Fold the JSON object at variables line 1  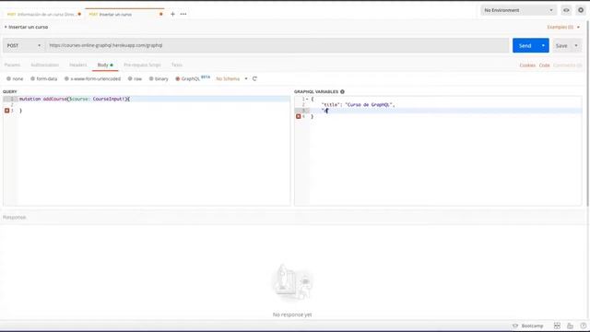pos(307,99)
